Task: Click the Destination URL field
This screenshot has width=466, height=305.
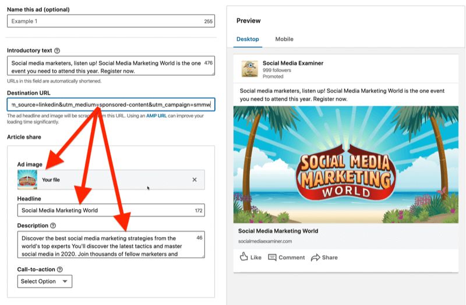Action: [x=111, y=105]
